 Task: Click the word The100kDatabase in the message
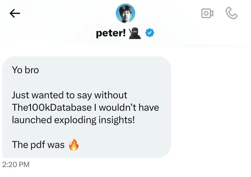[x=52, y=107]
